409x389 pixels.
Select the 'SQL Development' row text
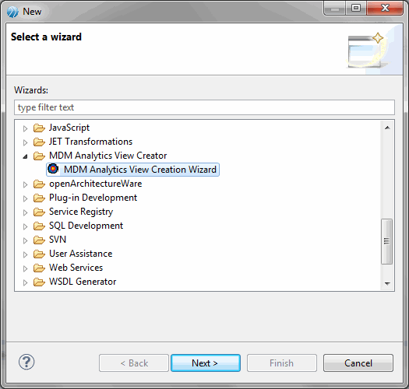[x=86, y=226]
